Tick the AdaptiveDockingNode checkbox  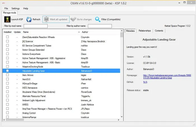[x=8, y=66]
